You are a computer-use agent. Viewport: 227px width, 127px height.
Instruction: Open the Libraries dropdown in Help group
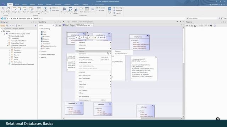click(x=118, y=11)
